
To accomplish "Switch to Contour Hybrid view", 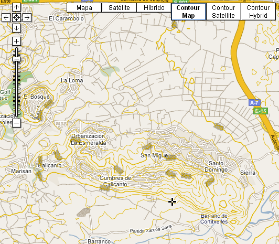I will click(x=258, y=12).
